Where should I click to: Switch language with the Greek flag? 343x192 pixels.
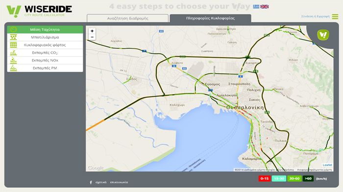click(256, 6)
